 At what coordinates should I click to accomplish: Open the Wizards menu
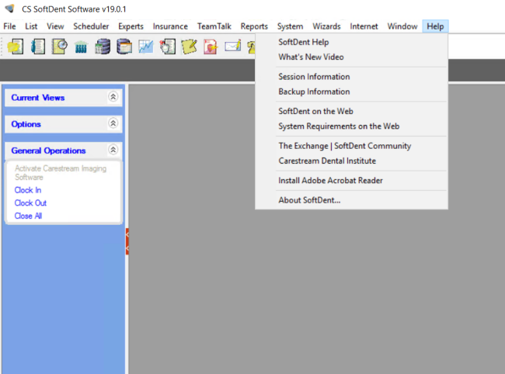pos(326,26)
